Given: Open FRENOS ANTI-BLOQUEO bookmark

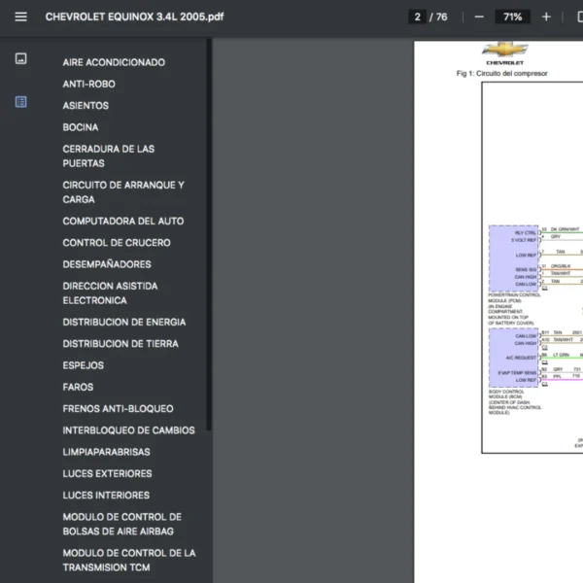Looking at the screenshot, I should [118, 409].
